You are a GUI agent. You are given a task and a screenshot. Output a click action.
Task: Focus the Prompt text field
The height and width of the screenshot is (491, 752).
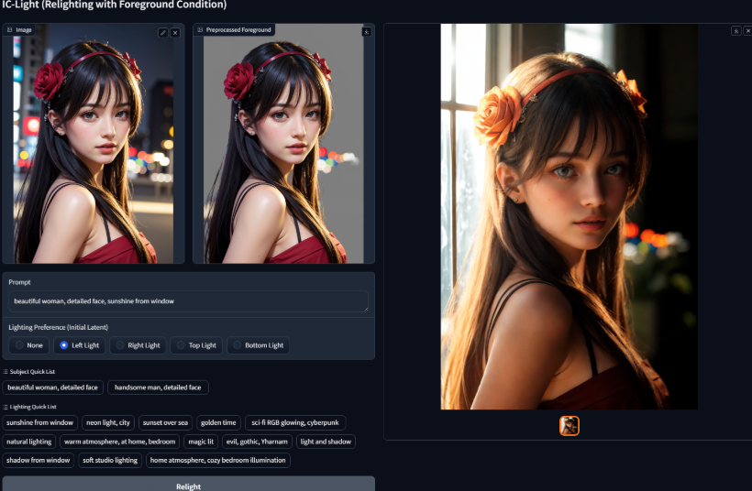pos(188,301)
